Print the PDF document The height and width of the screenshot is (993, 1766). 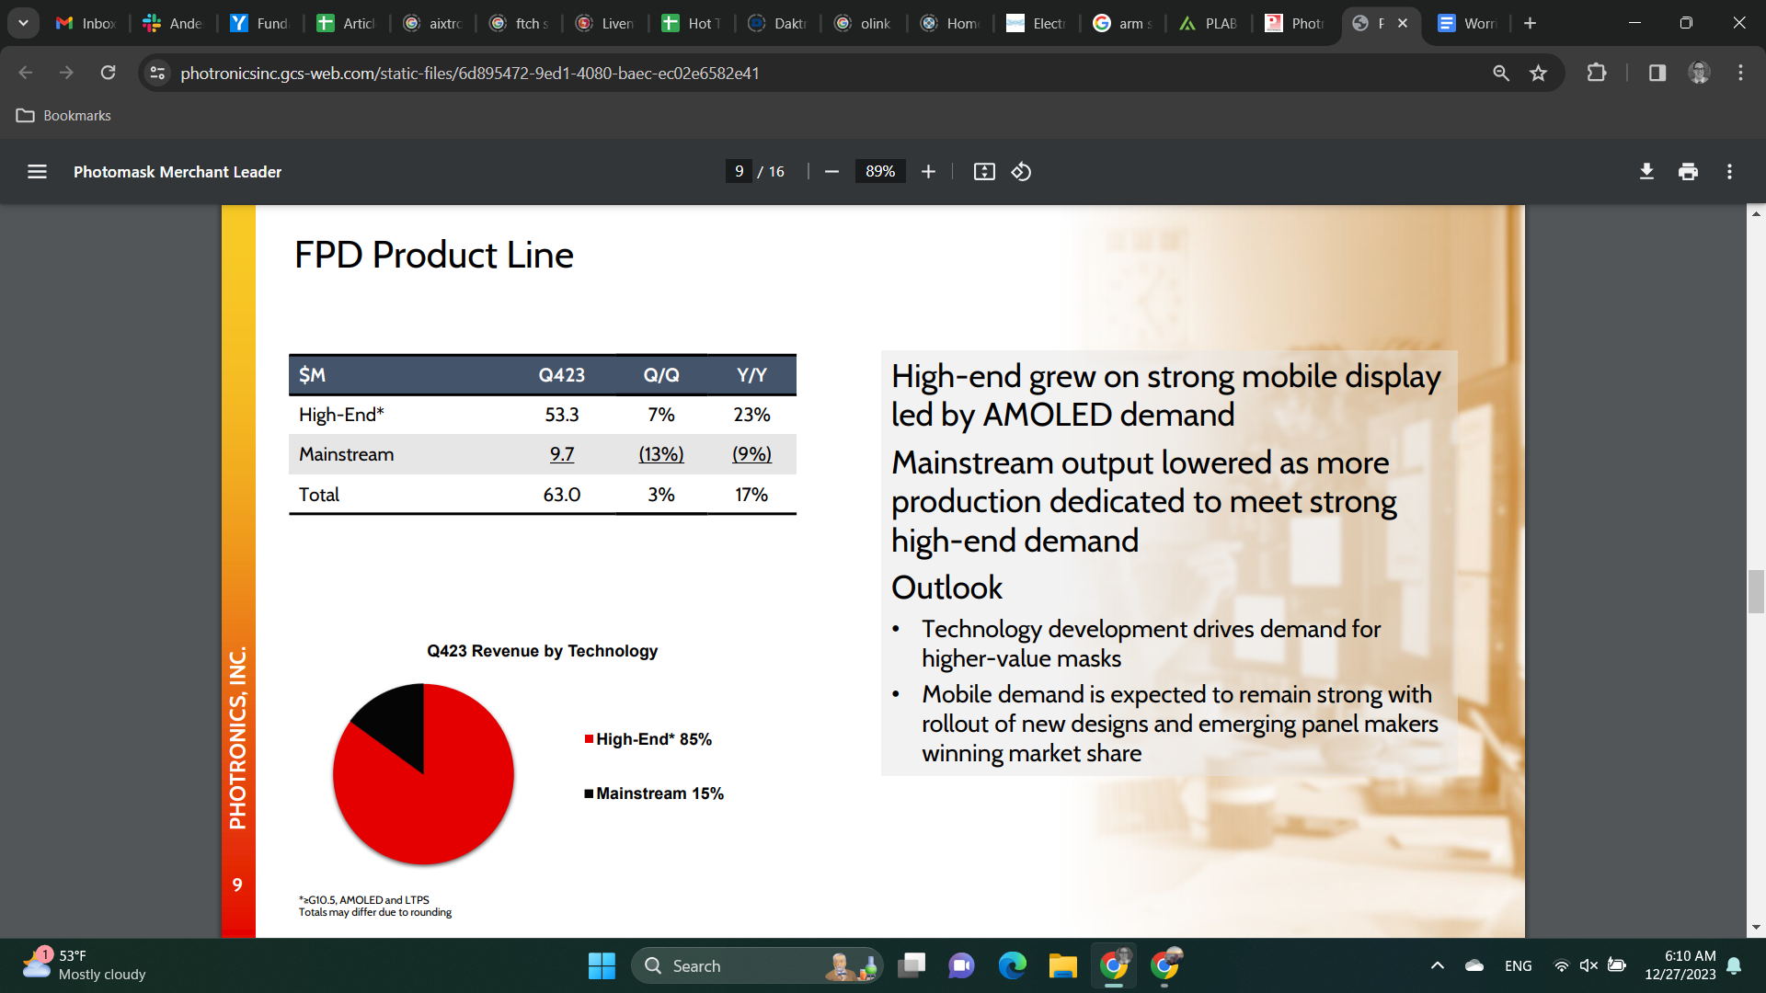click(1688, 172)
